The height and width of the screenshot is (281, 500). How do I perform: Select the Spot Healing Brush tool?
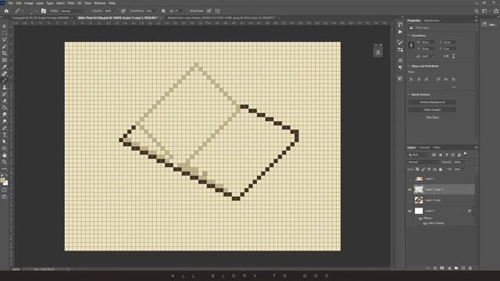pos(5,73)
